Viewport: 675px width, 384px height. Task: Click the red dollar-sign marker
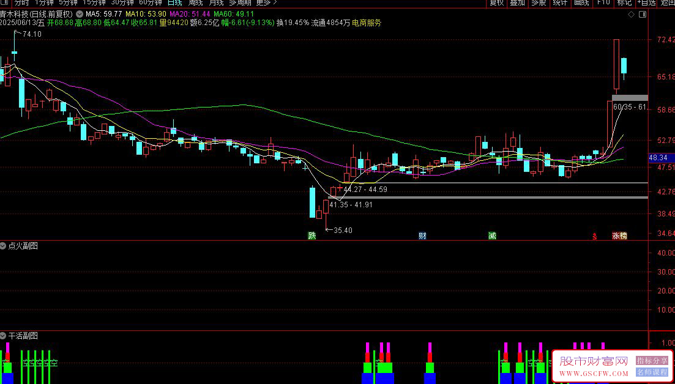pos(594,236)
